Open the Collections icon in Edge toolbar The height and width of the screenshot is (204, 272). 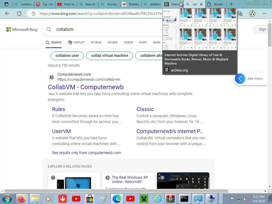click(x=240, y=14)
